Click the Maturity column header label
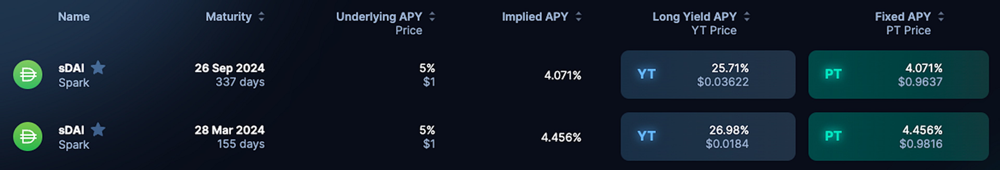Screen dimensions: 1000x170 [x=229, y=17]
